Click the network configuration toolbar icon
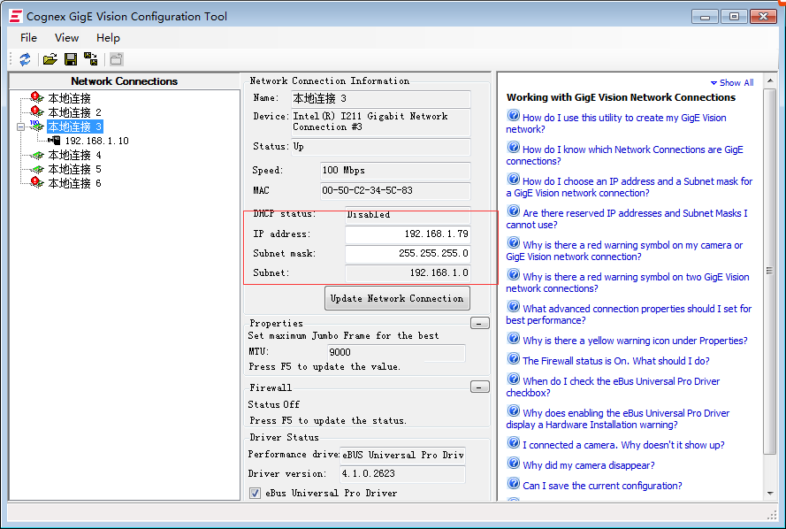 91,59
